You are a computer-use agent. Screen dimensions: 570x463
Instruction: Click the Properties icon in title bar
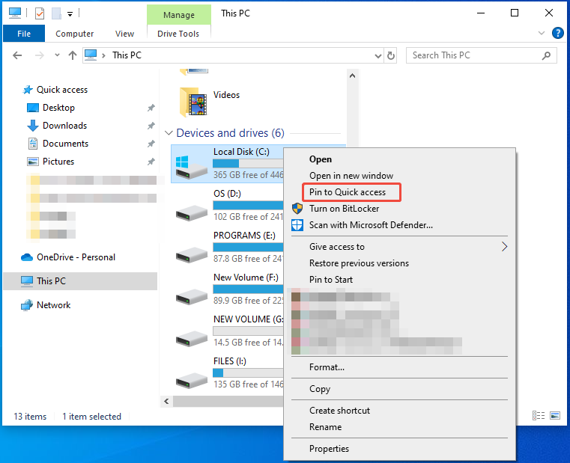pyautogui.click(x=40, y=13)
